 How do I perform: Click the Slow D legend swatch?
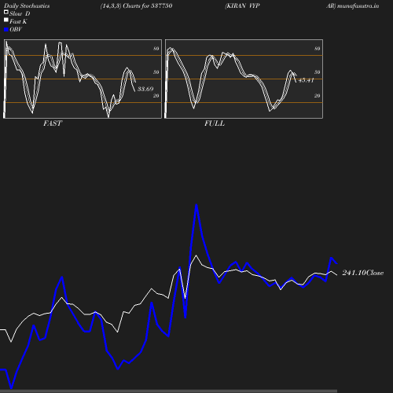[x=6, y=12]
